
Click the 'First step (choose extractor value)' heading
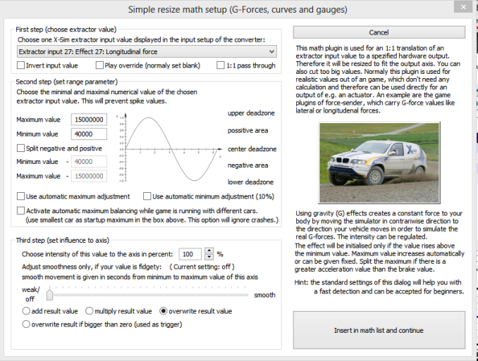[66, 30]
